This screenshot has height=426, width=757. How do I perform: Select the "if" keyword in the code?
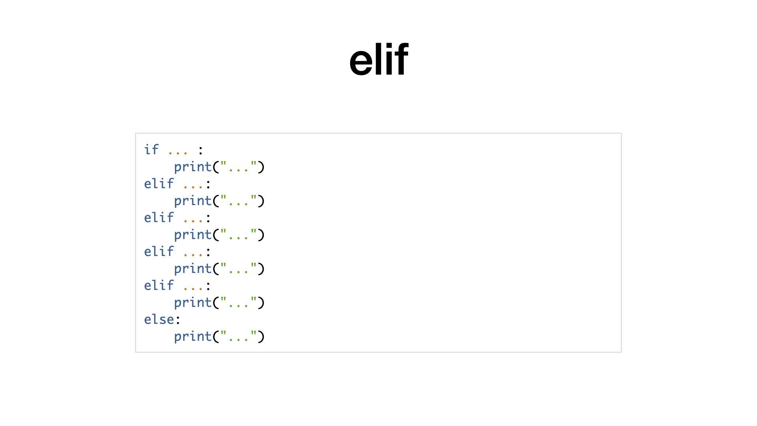[151, 150]
